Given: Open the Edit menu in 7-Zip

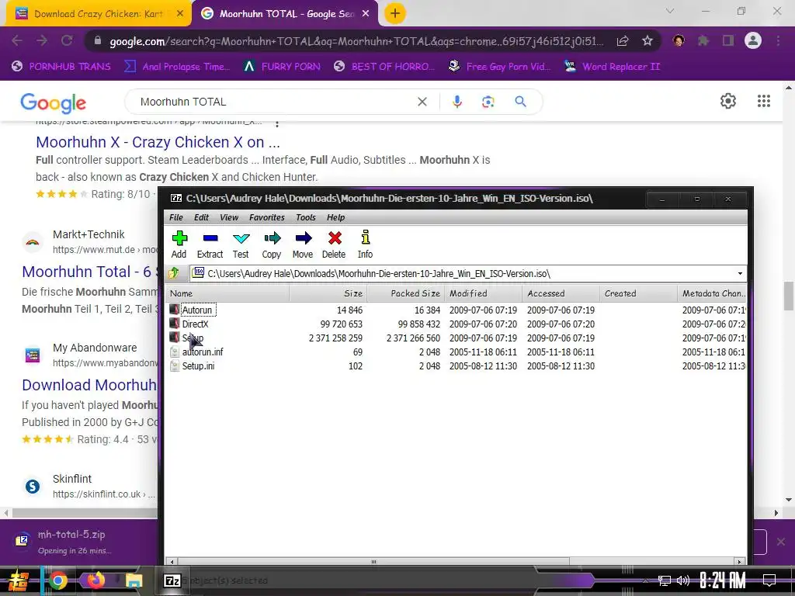Looking at the screenshot, I should 201,217.
